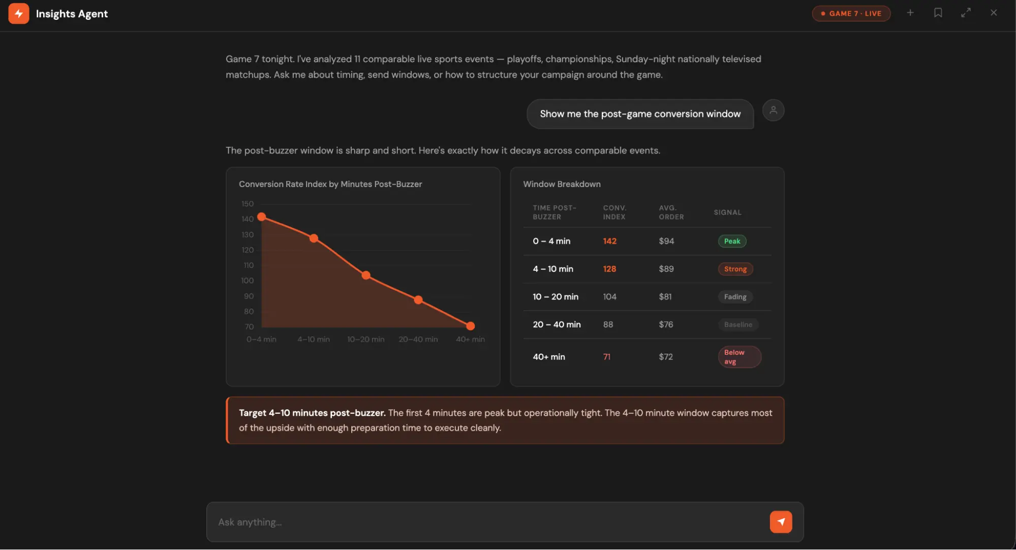Click the 0–4 min chart data point
The width and height of the screenshot is (1016, 550).
click(x=262, y=217)
